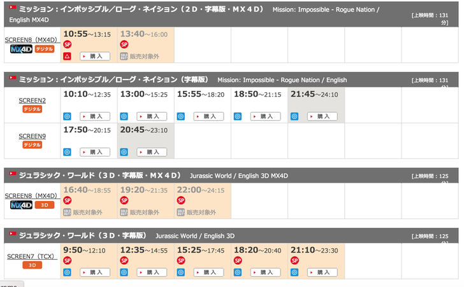
Task: Click the 10:55~13:15 showtime text
Action: [87, 34]
